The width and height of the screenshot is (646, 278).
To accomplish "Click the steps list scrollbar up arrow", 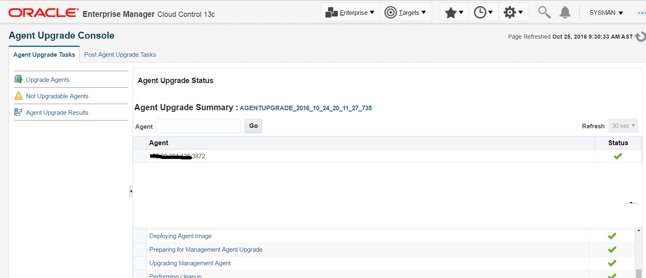I will pyautogui.click(x=639, y=231).
